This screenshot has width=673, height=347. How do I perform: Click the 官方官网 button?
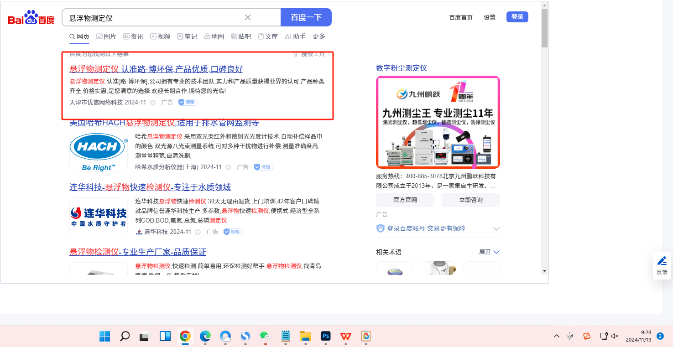point(405,200)
